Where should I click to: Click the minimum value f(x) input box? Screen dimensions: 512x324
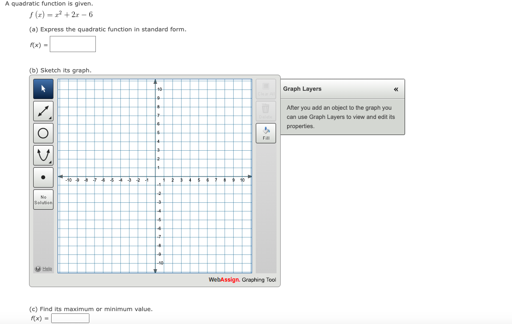pyautogui.click(x=70, y=318)
